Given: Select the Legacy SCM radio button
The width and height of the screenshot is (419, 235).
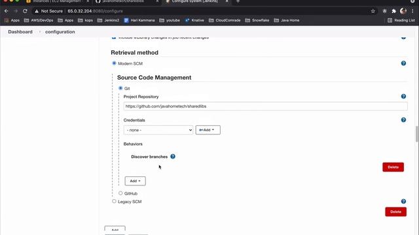Looking at the screenshot, I should click(x=114, y=201).
